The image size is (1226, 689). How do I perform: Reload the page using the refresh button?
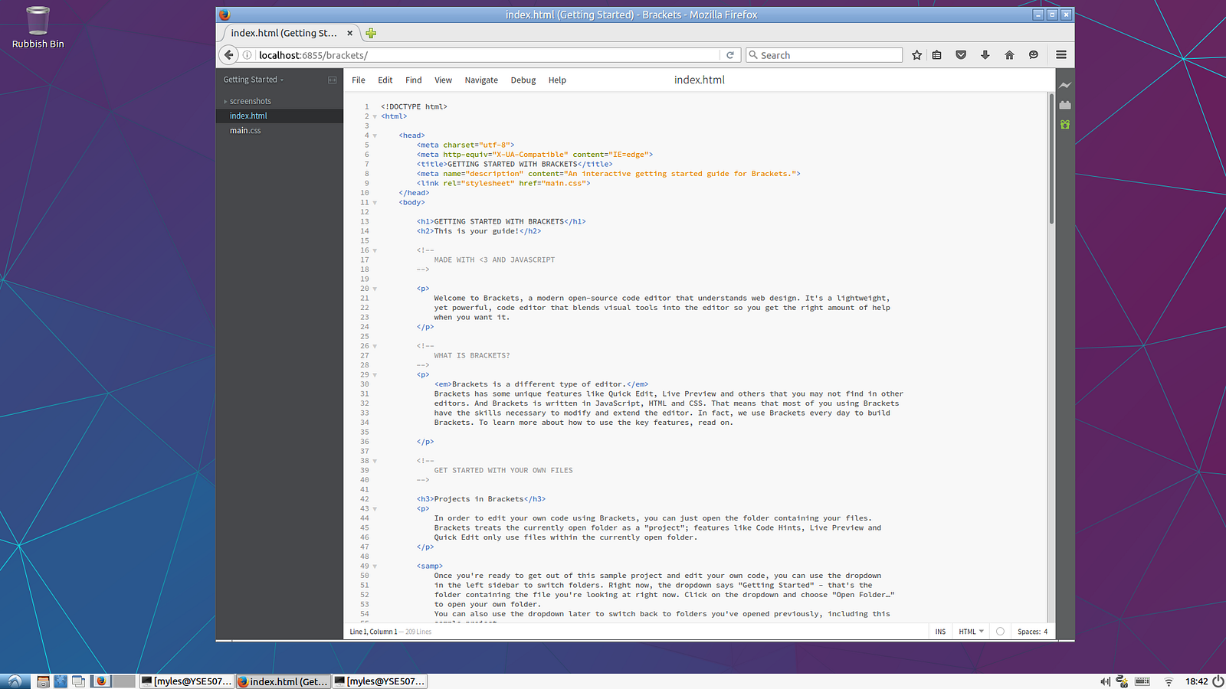coord(730,55)
